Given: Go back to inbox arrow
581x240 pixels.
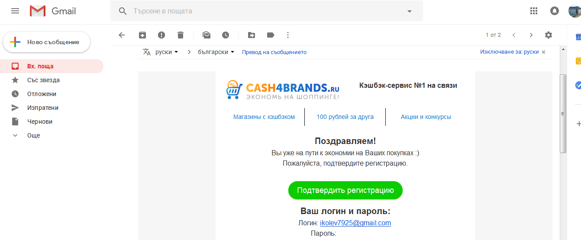Looking at the screenshot, I should click(x=122, y=35).
